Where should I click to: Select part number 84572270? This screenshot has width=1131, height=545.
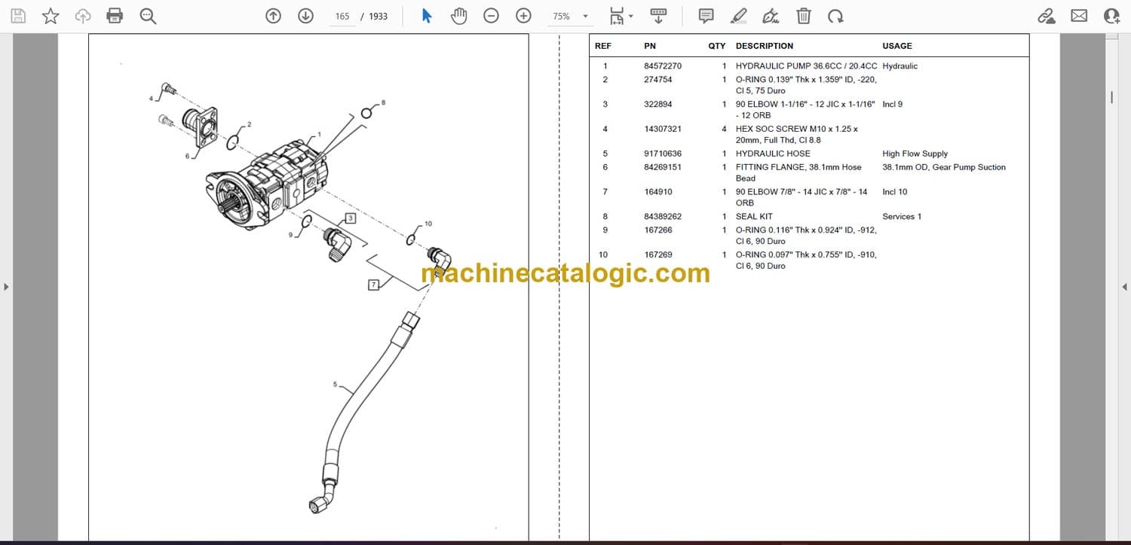663,66
